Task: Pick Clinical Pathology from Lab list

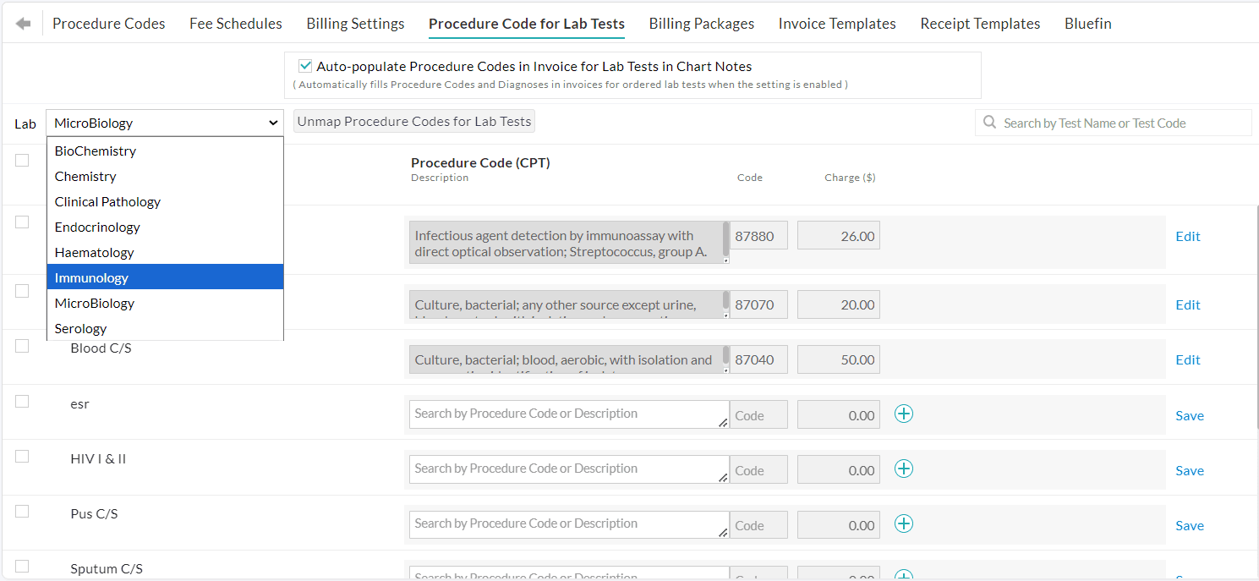Action: [165, 201]
